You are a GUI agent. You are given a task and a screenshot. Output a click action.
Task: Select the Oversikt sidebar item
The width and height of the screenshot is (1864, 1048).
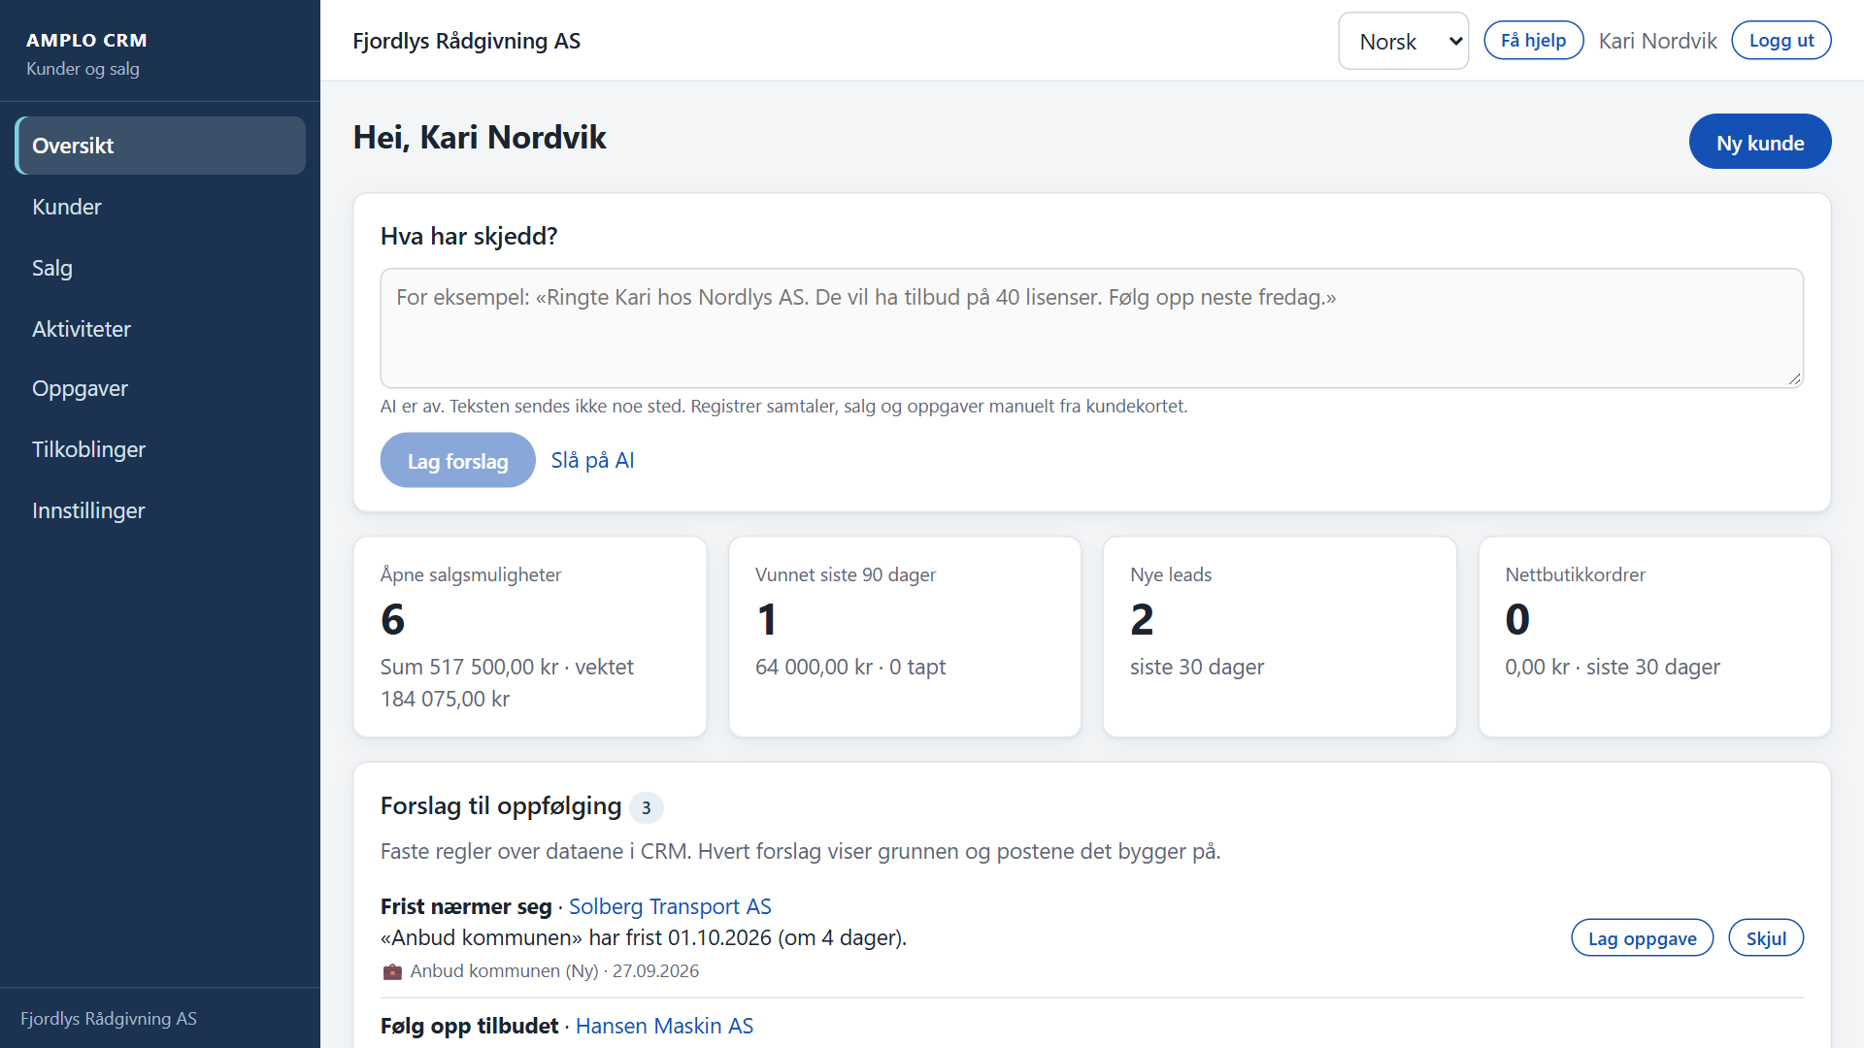pos(160,146)
